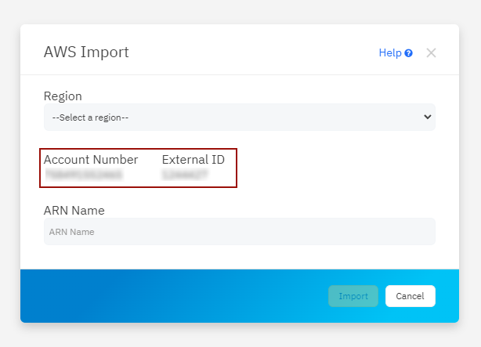Click the blurred External ID value
The width and height of the screenshot is (481, 347).
pos(185,175)
